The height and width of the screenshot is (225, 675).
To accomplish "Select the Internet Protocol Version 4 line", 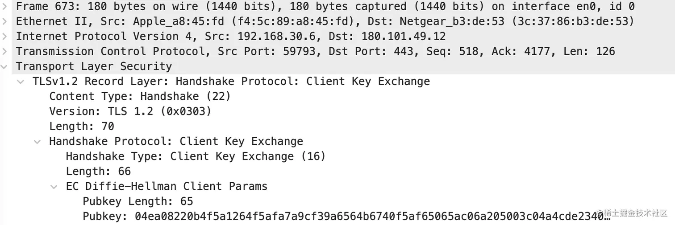I will (x=231, y=37).
